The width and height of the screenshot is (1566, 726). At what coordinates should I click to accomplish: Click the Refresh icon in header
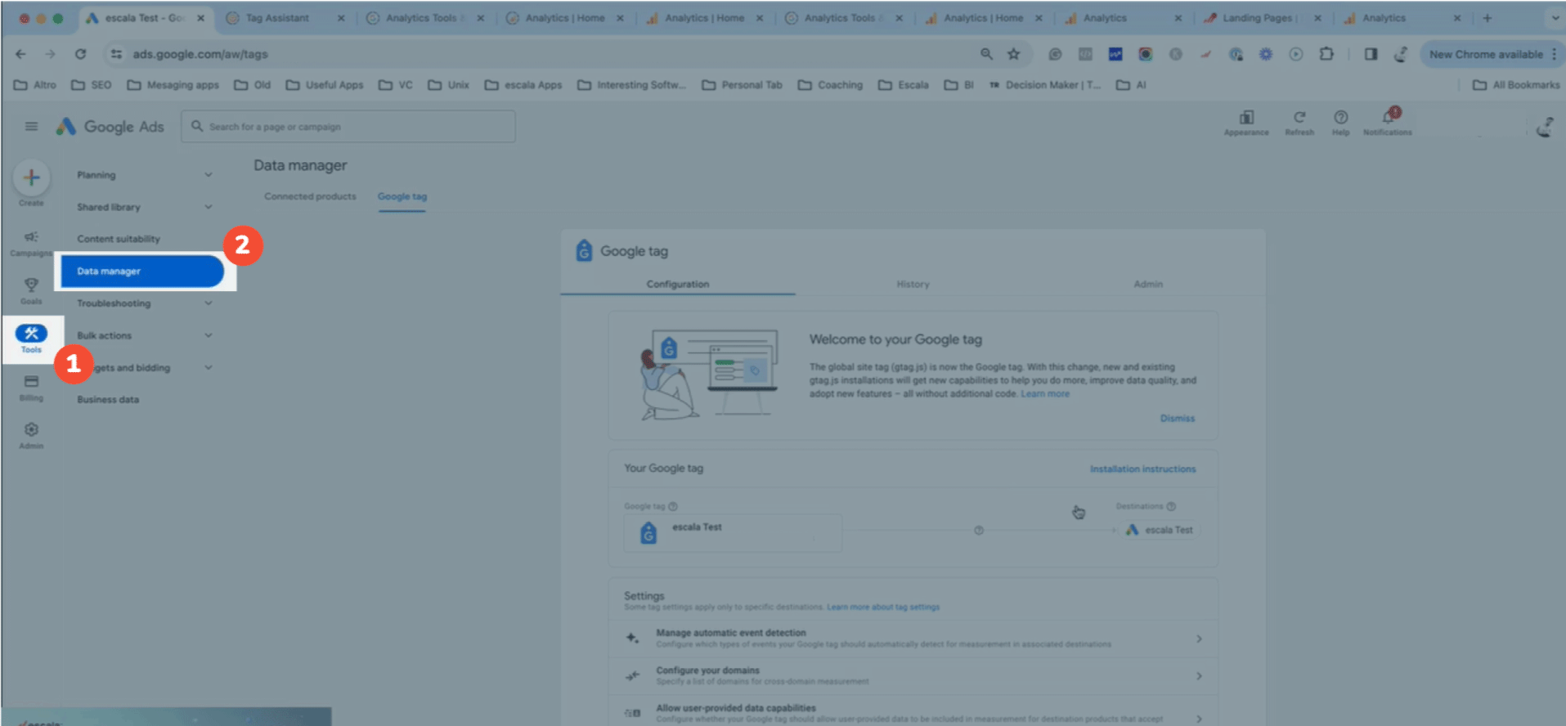pyautogui.click(x=1299, y=119)
